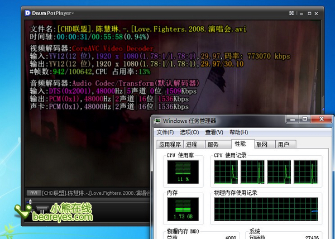Click the CoreAVC Video Decoder text

(x=113, y=49)
